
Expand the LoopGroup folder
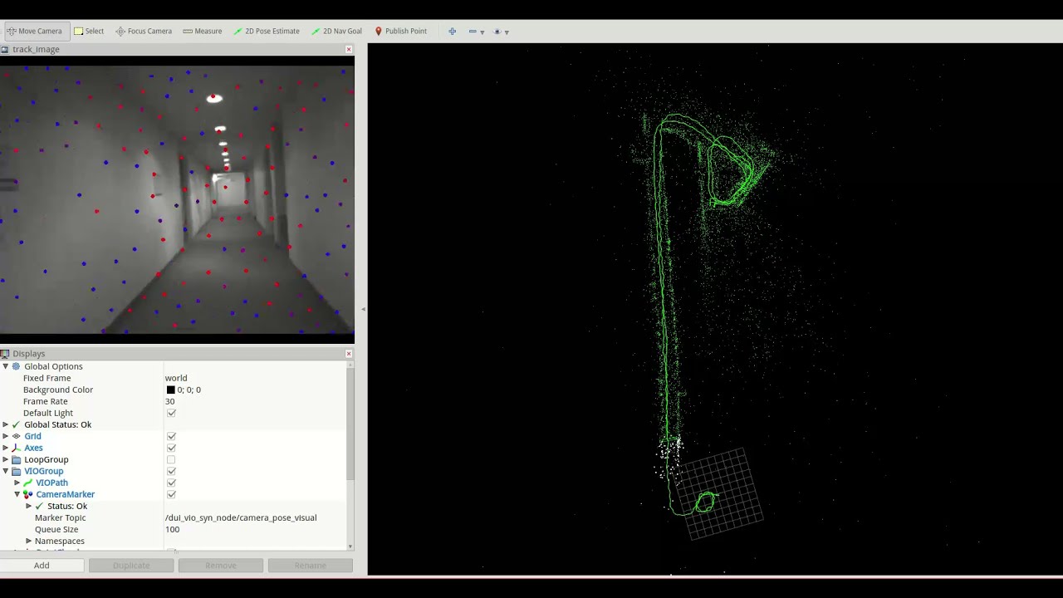point(6,459)
